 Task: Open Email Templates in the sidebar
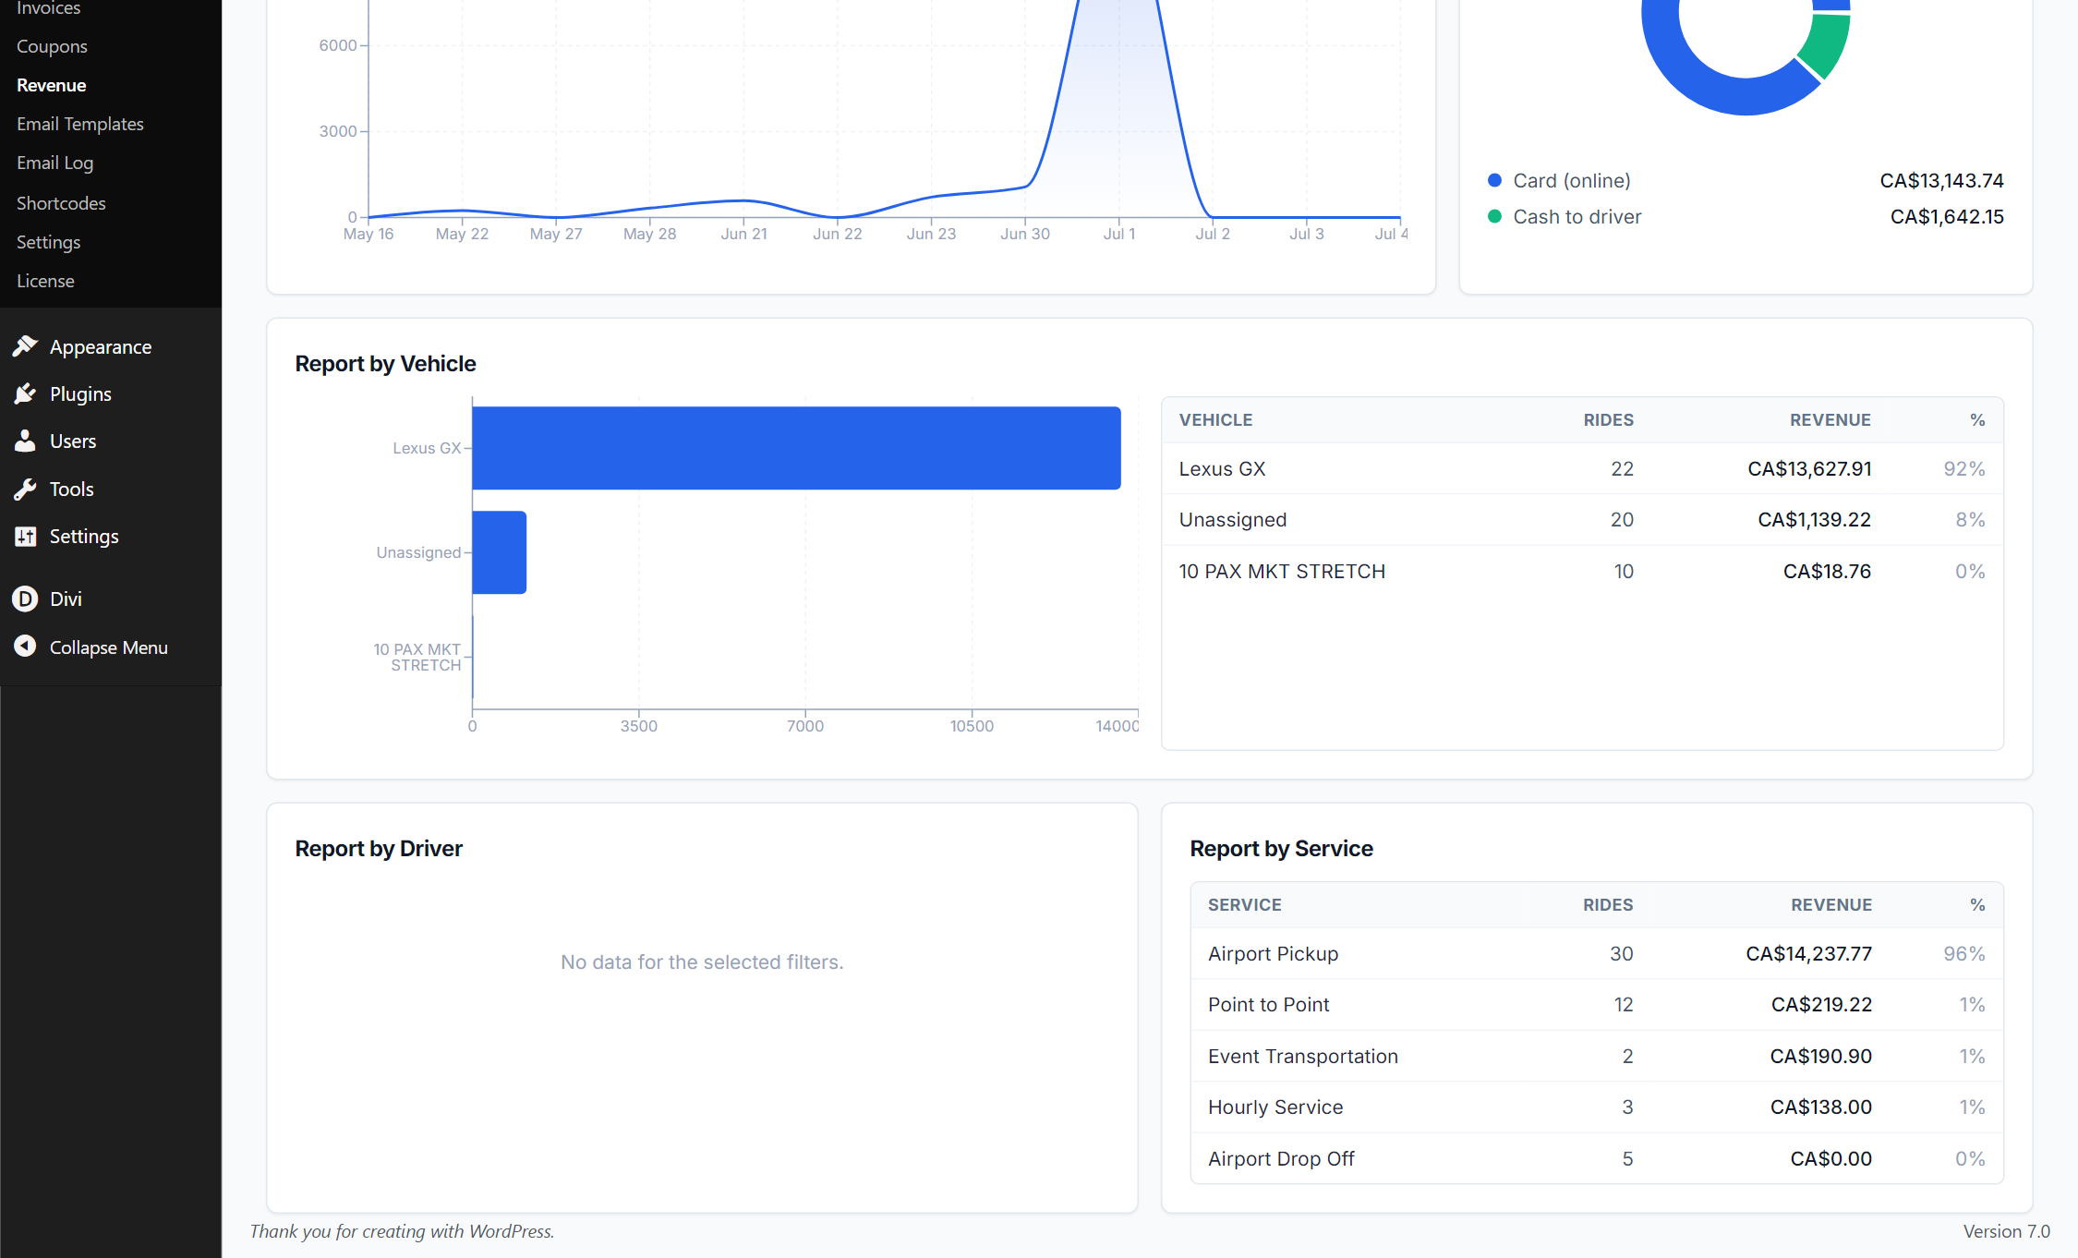[x=80, y=124]
